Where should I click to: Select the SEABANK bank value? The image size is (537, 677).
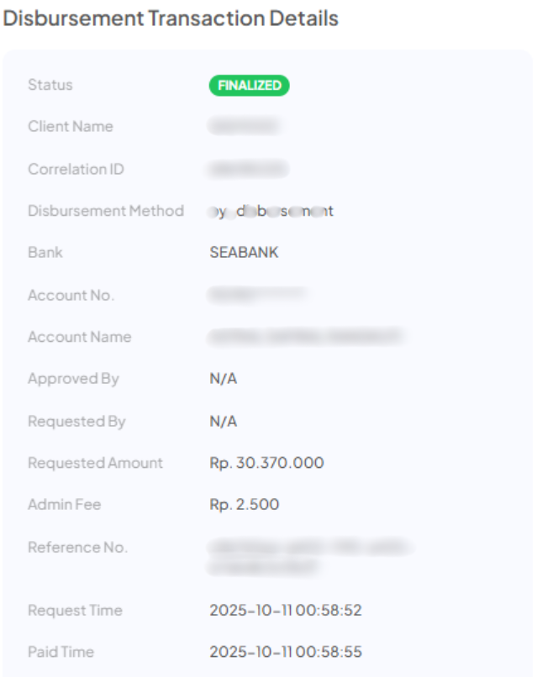244,253
